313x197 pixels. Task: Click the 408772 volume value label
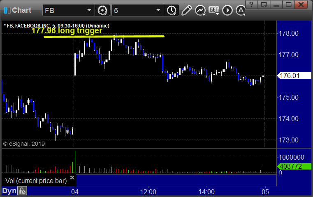(x=294, y=166)
